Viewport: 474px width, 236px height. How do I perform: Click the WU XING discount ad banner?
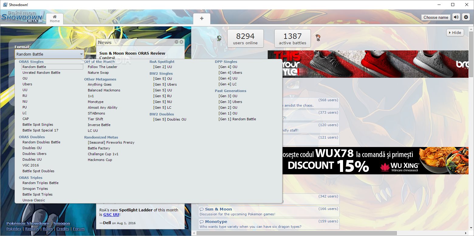tap(375, 161)
